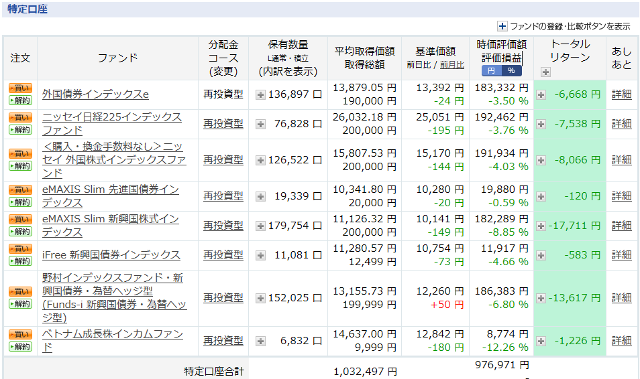Select 特定口座合計 acquisition total 1,032,497 円
The height and width of the screenshot is (379, 640).
pyautogui.click(x=365, y=371)
